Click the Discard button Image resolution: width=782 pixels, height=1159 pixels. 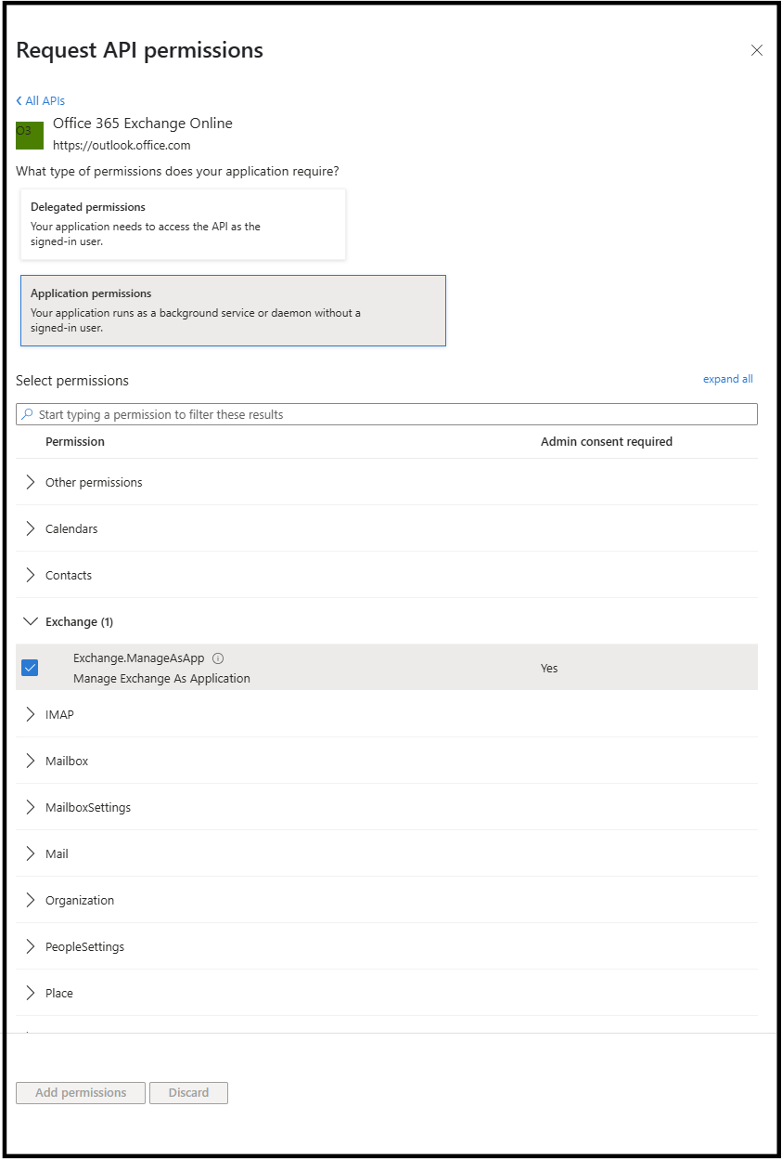pyautogui.click(x=188, y=1092)
